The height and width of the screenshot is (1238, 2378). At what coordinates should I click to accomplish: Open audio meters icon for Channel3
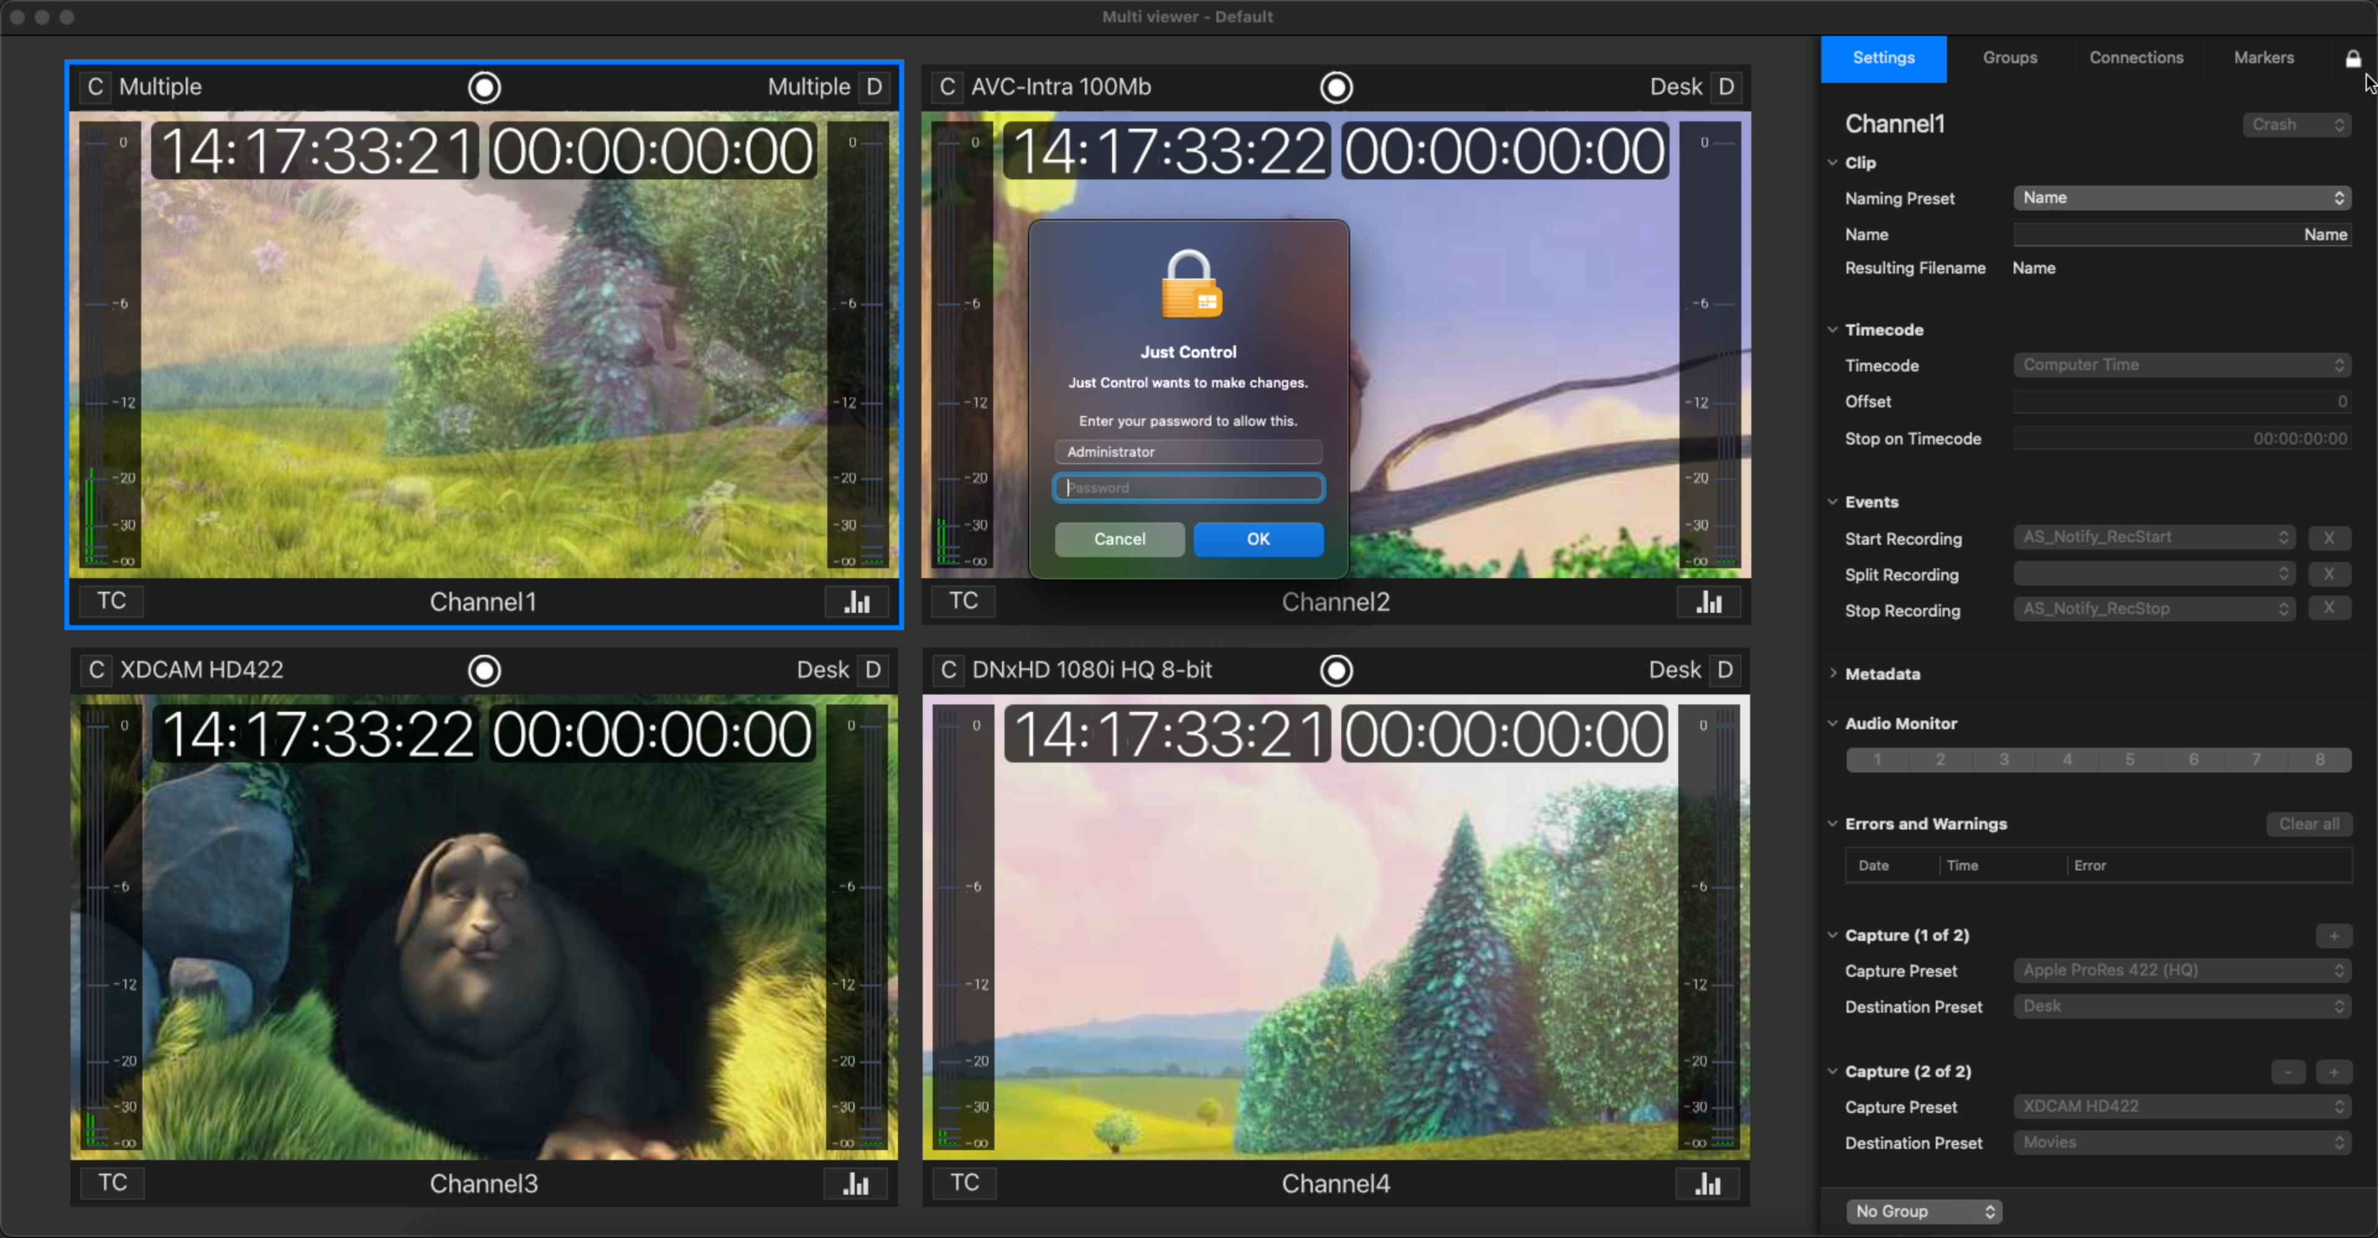856,1184
